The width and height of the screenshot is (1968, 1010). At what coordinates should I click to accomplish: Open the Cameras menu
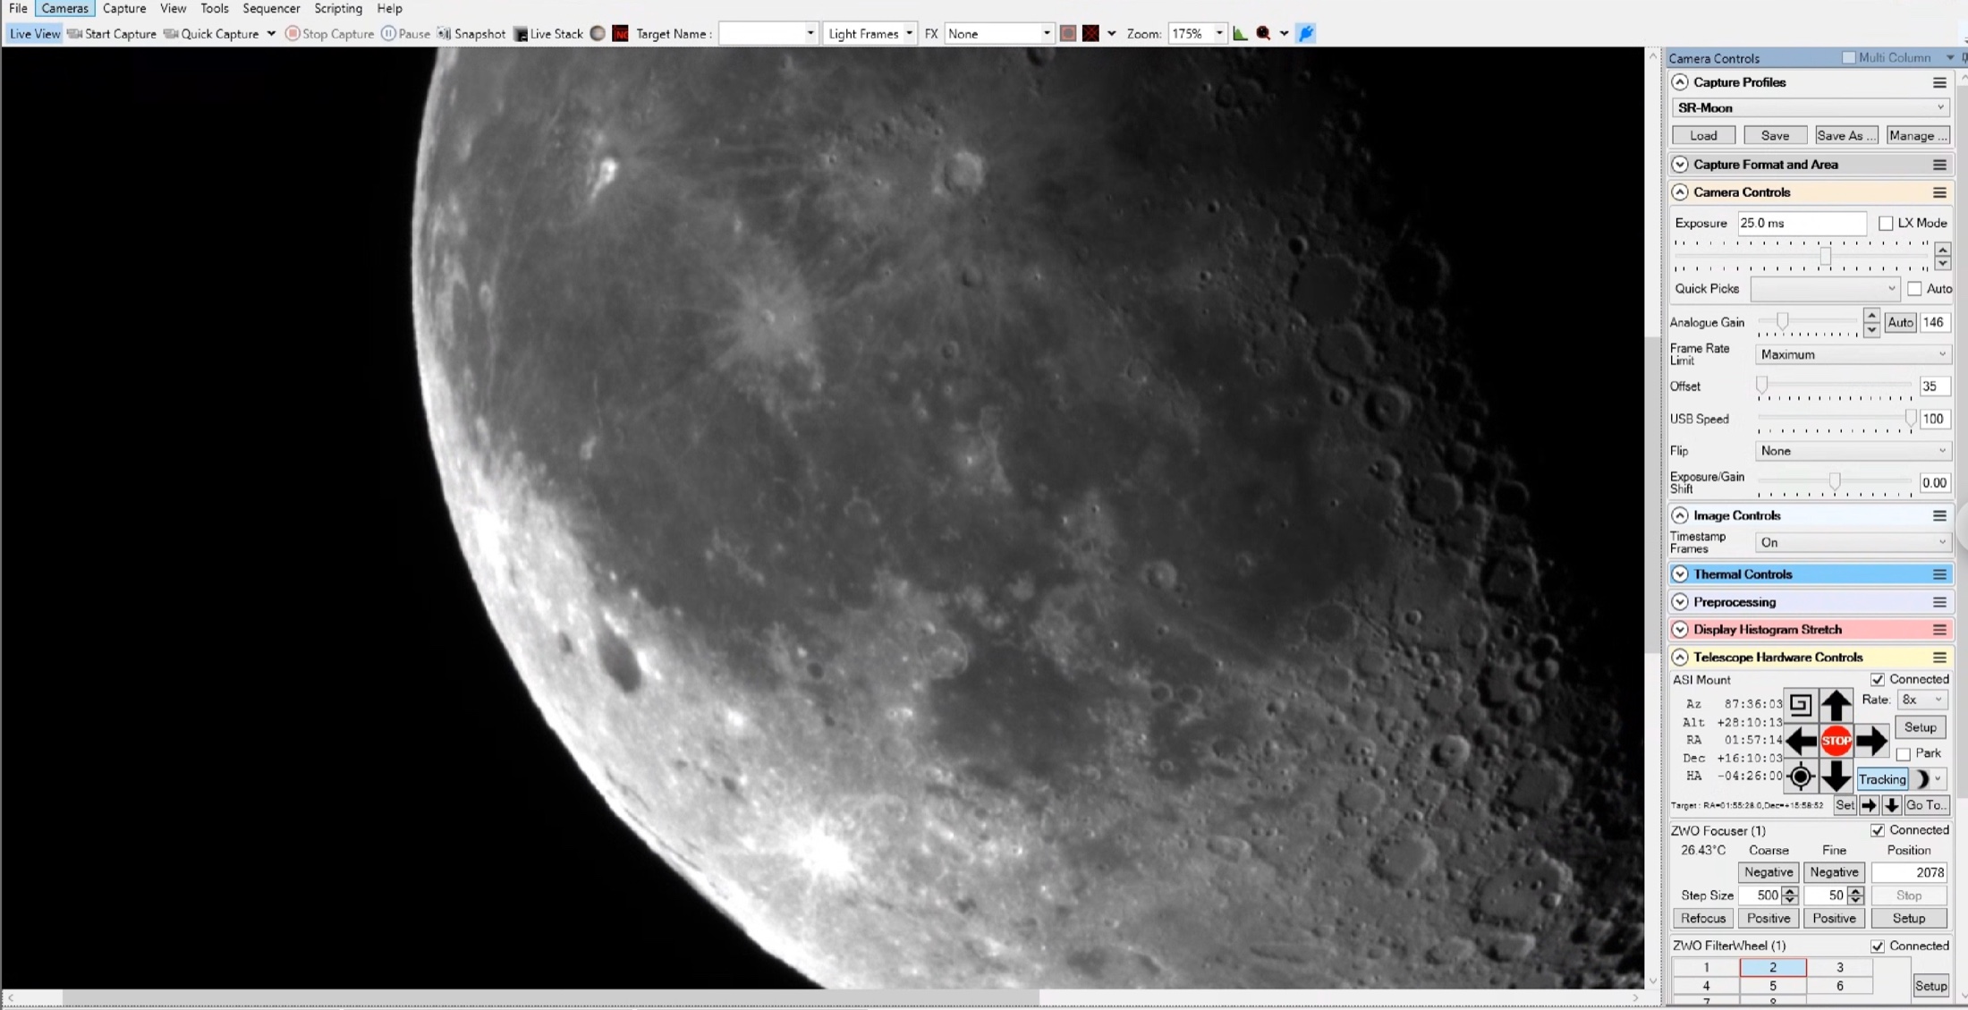tap(64, 8)
